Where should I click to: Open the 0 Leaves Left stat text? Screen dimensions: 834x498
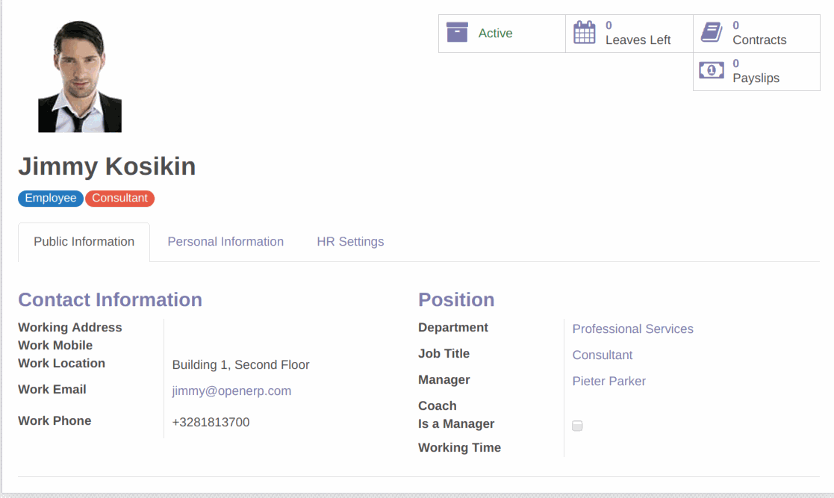[638, 34]
